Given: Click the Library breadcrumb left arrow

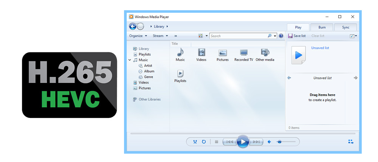Looking at the screenshot, I should coord(151,26).
